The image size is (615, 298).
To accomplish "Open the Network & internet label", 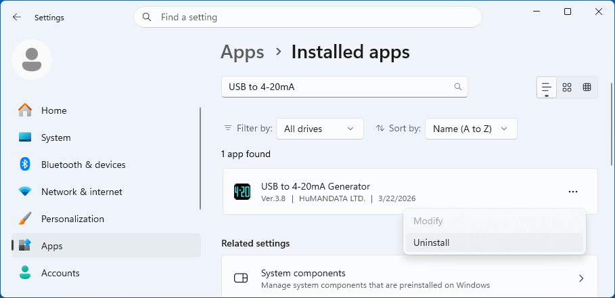I will 82,192.
